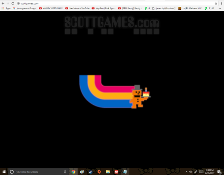Screen dimensions: 224x175
Task: Click the darkened SCOTTGAMES.com logo
Action: [x=112, y=25]
